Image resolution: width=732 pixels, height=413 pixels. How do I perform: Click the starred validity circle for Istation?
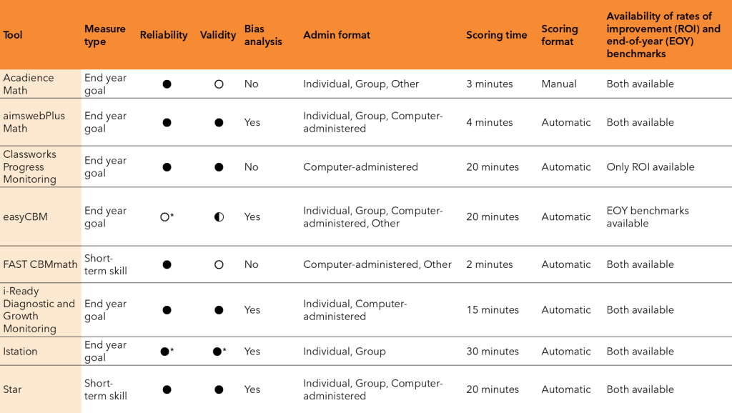[217, 352]
